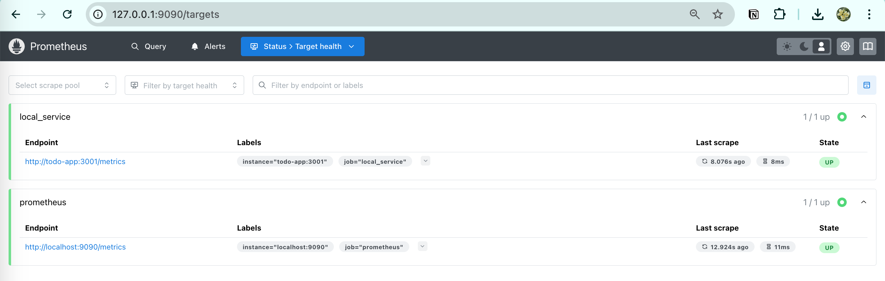885x281 pixels.
Task: Collapse the local_service pool chevron
Action: coord(864,117)
